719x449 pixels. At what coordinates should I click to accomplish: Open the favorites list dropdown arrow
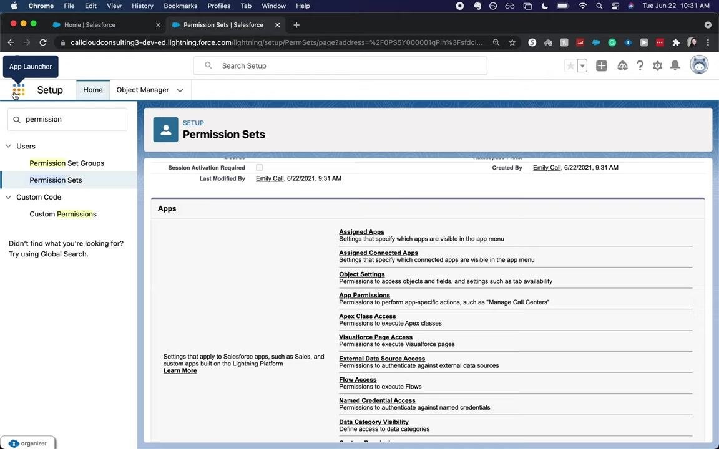[582, 66]
